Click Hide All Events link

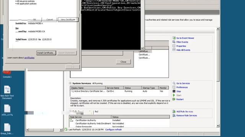(x=183, y=50)
